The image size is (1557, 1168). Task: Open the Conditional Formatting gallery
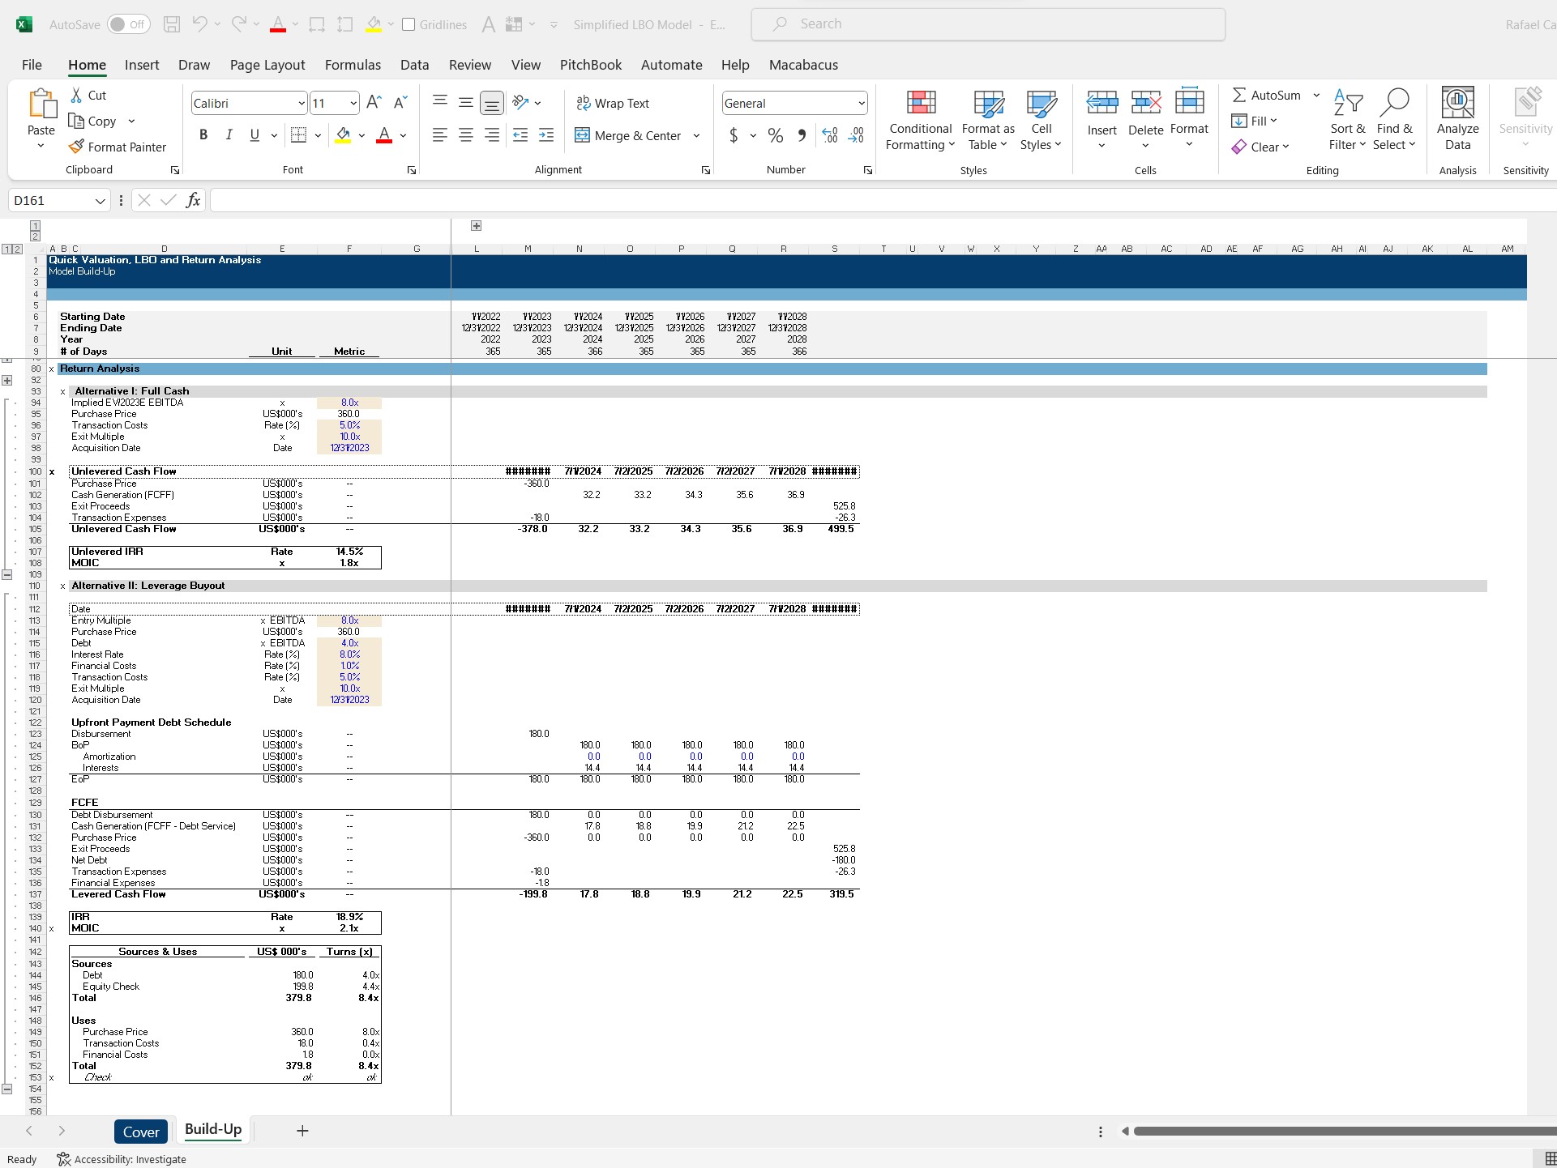point(919,120)
